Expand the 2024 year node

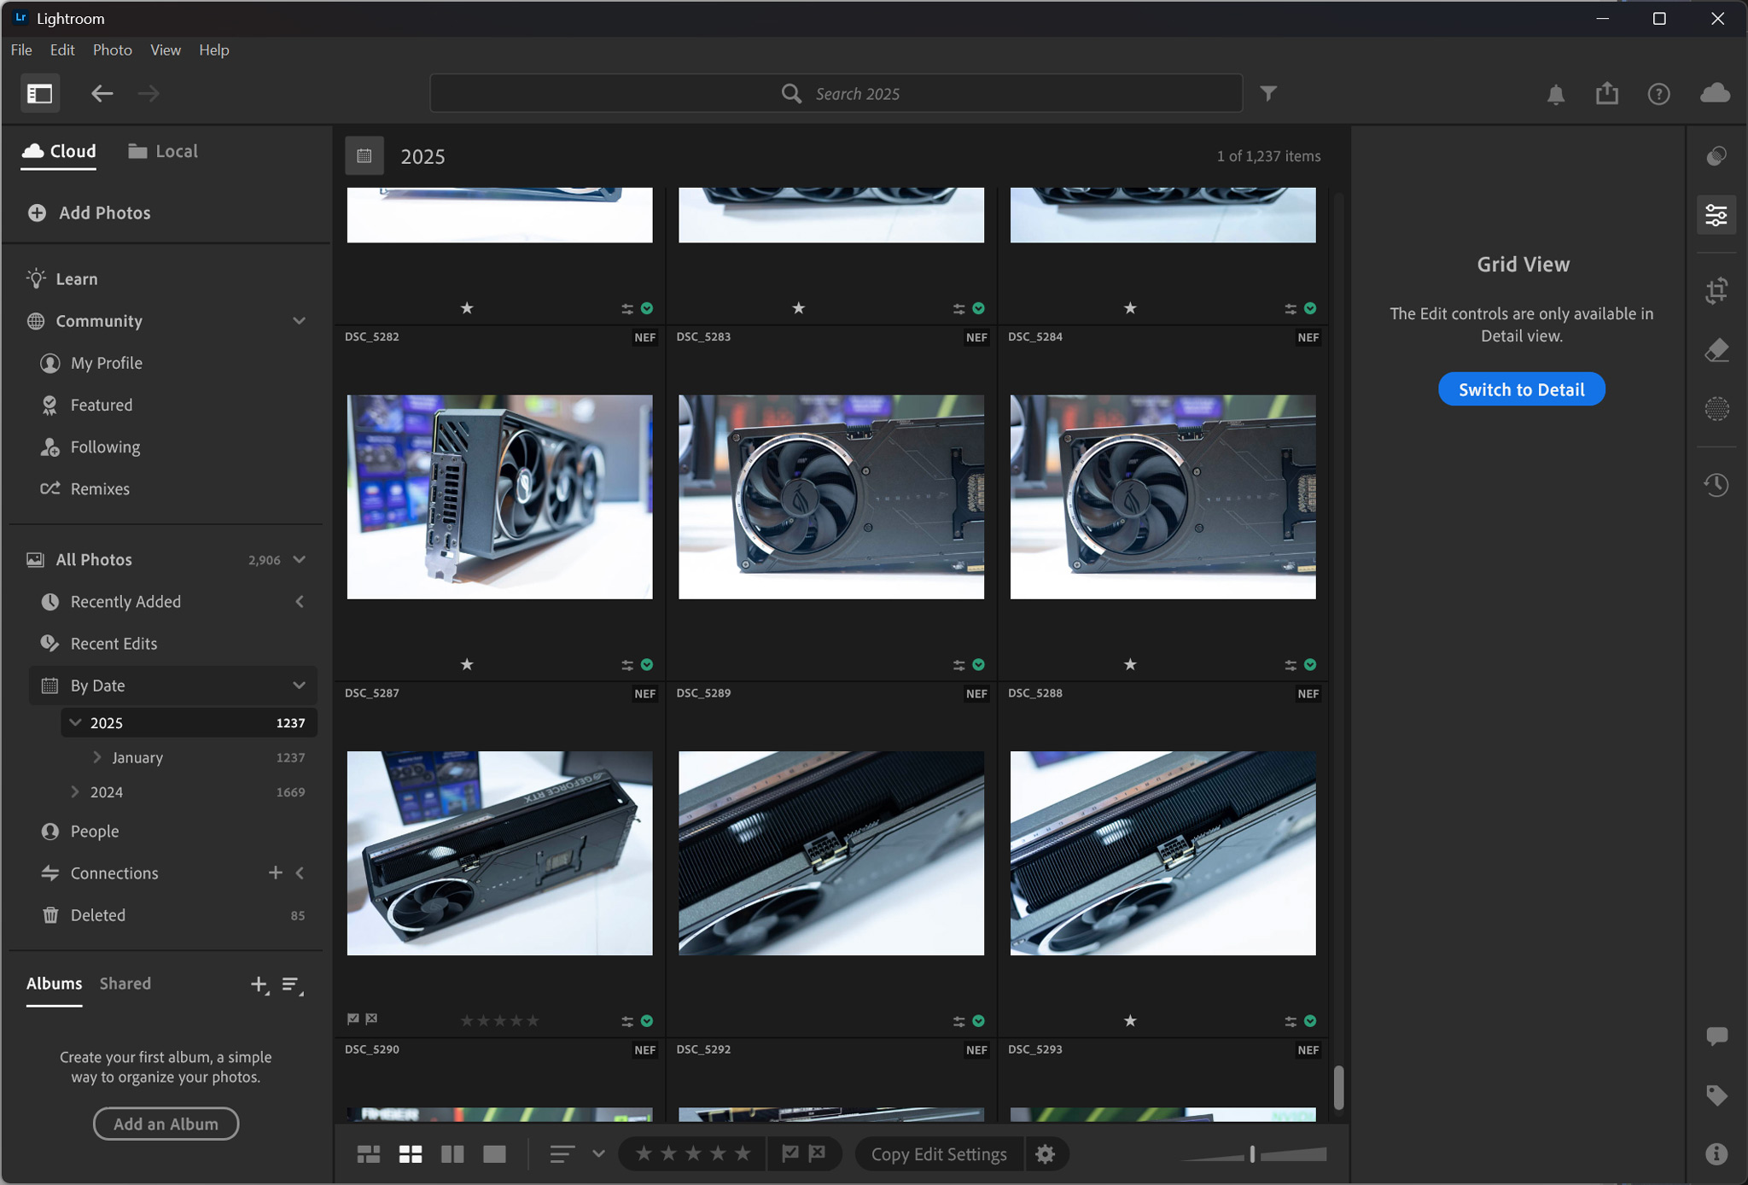[x=75, y=791]
